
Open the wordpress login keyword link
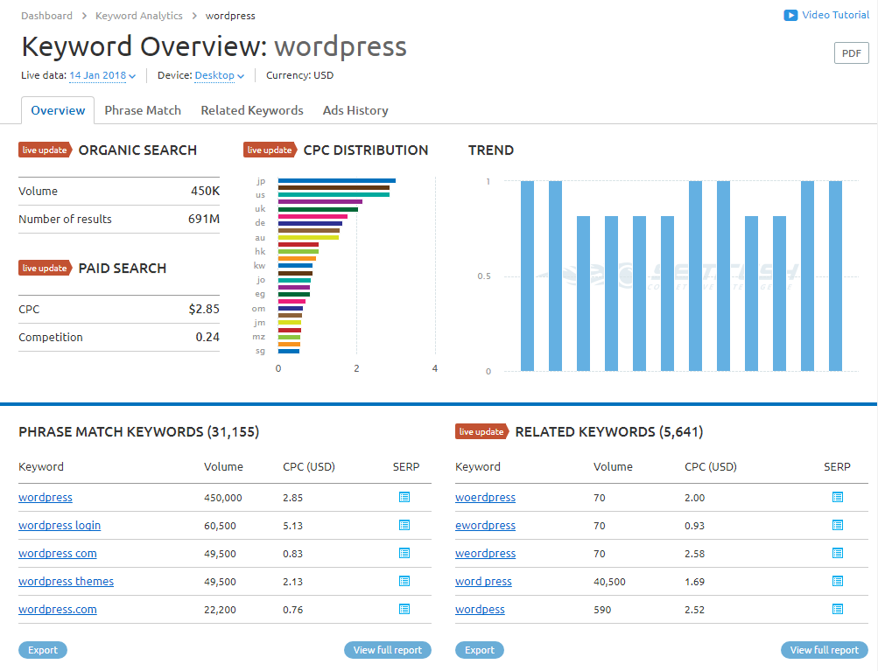(60, 525)
